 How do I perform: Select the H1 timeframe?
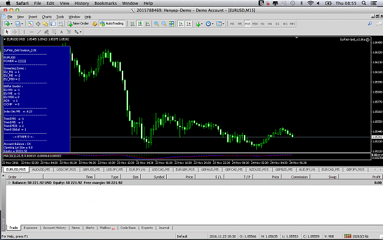pos(262,24)
